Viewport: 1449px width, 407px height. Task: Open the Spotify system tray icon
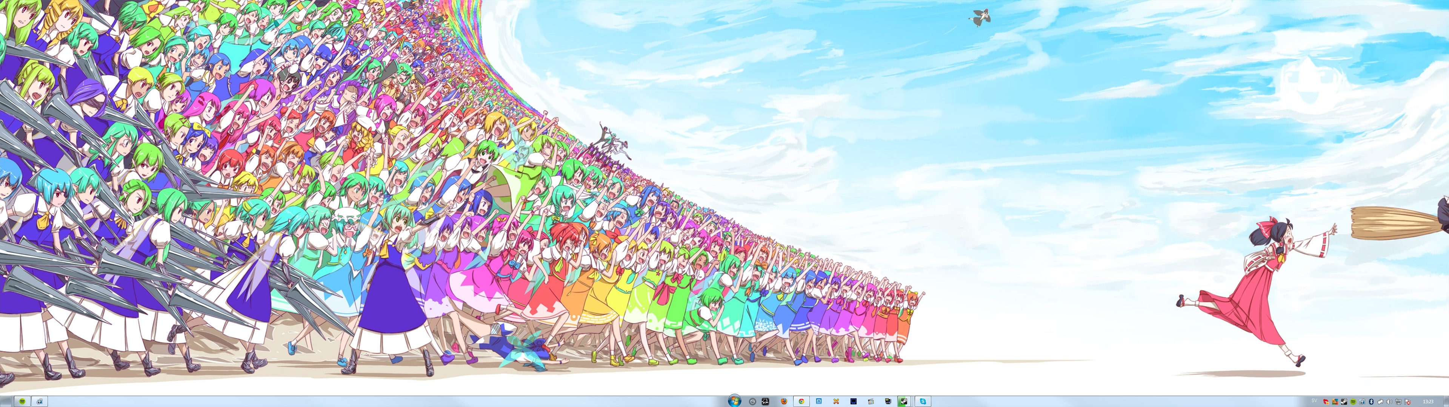point(1353,401)
